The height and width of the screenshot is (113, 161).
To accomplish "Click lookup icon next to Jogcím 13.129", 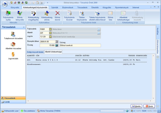I will click(x=50, y=37).
